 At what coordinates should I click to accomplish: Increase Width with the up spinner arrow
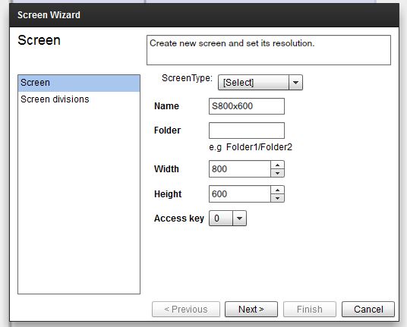pos(277,165)
